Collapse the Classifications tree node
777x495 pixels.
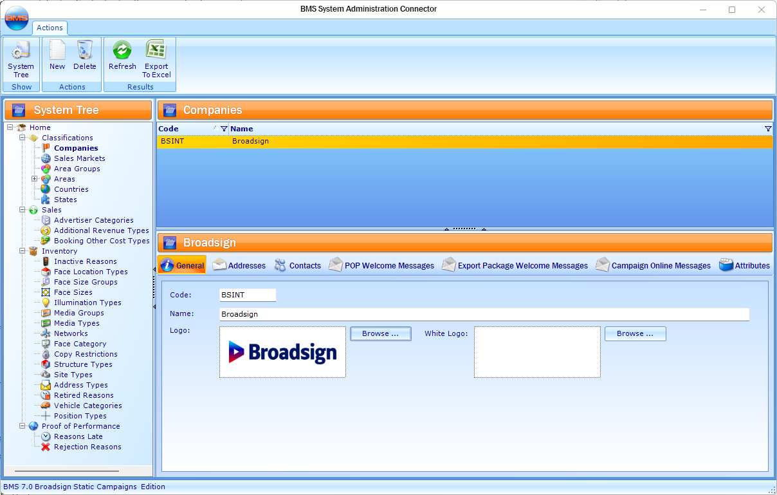(23, 138)
